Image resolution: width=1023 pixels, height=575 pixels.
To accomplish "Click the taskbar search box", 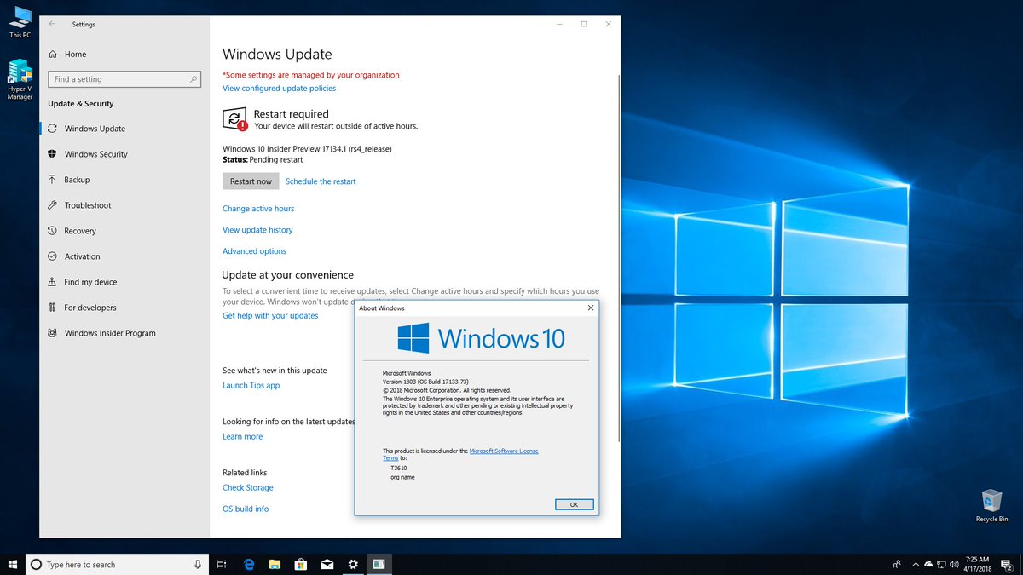I will pyautogui.click(x=117, y=564).
